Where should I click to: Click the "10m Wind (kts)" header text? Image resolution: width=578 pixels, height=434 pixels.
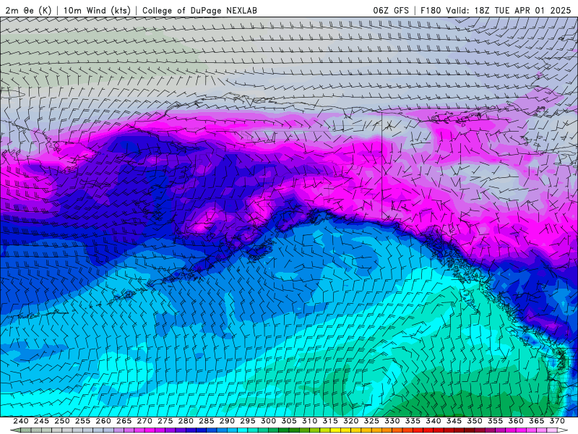[x=97, y=10]
